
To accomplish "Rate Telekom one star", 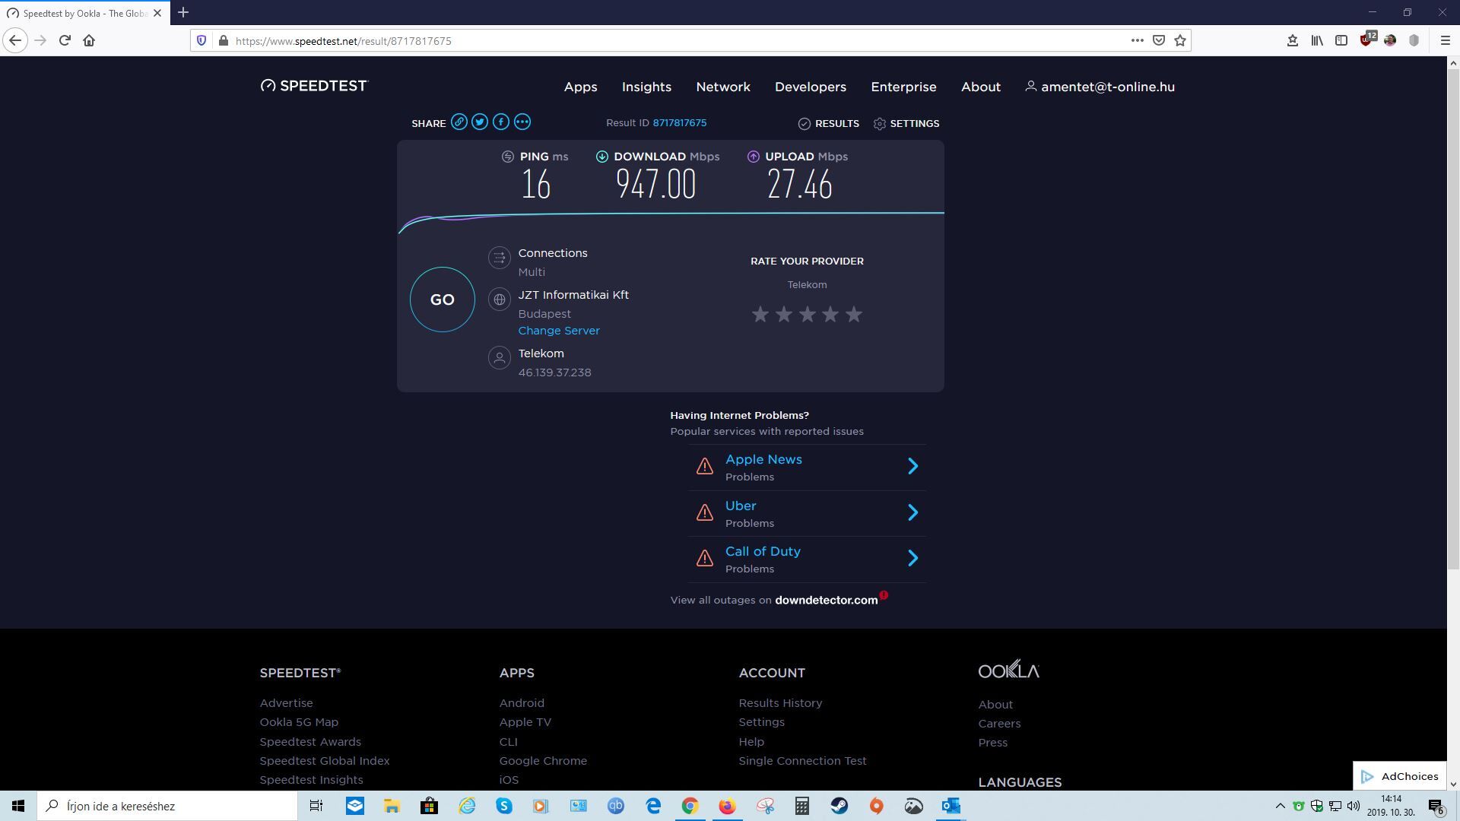I will (x=760, y=314).
